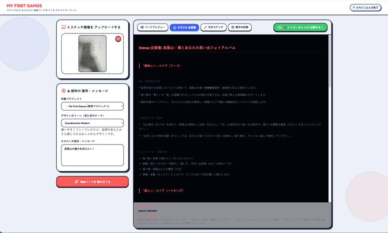
Task: Click cloud upload icon on green publish button
Action: pyautogui.click(x=280, y=28)
